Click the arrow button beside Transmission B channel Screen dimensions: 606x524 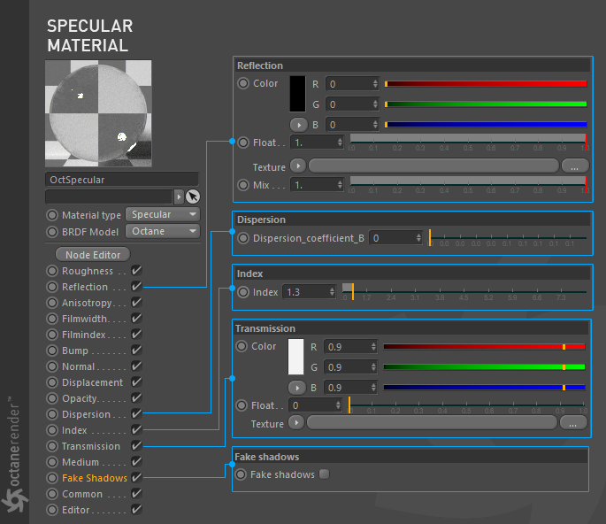coord(297,388)
